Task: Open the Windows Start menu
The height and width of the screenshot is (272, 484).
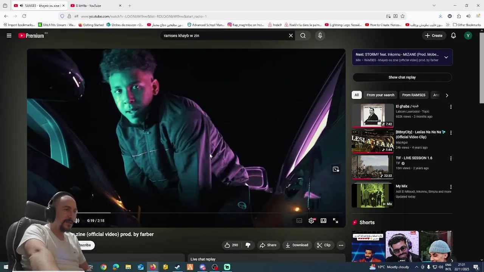Action: click(x=6, y=267)
